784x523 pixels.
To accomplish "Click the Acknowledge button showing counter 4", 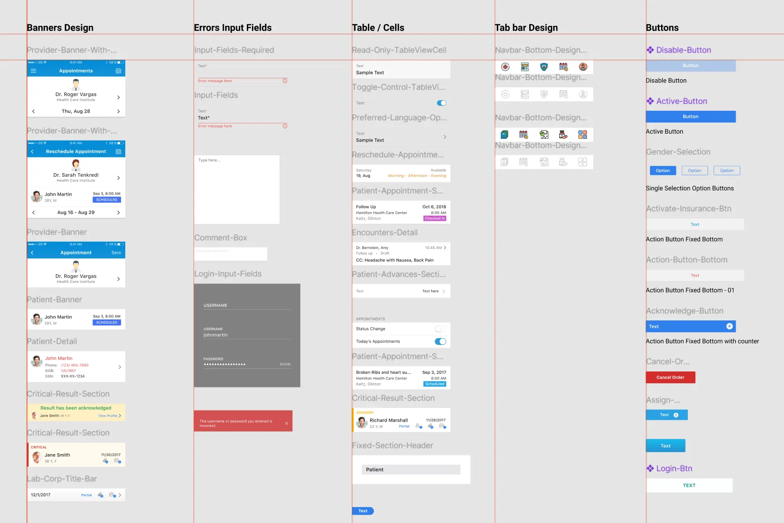I will 691,326.
